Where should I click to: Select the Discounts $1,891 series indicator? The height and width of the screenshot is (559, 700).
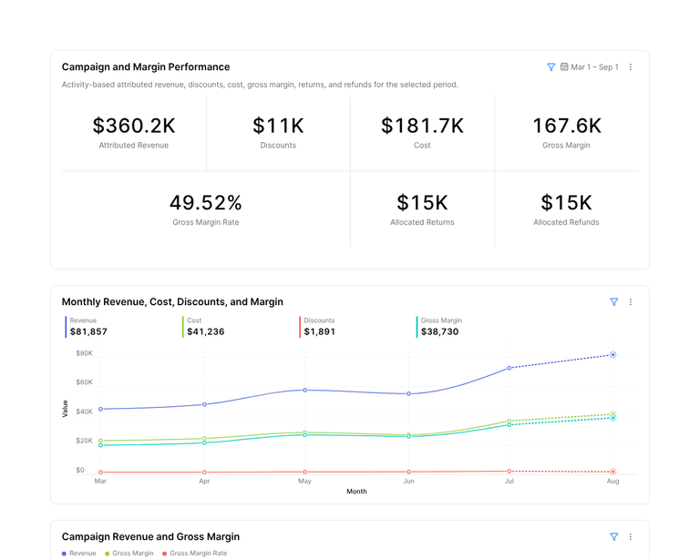pos(317,327)
